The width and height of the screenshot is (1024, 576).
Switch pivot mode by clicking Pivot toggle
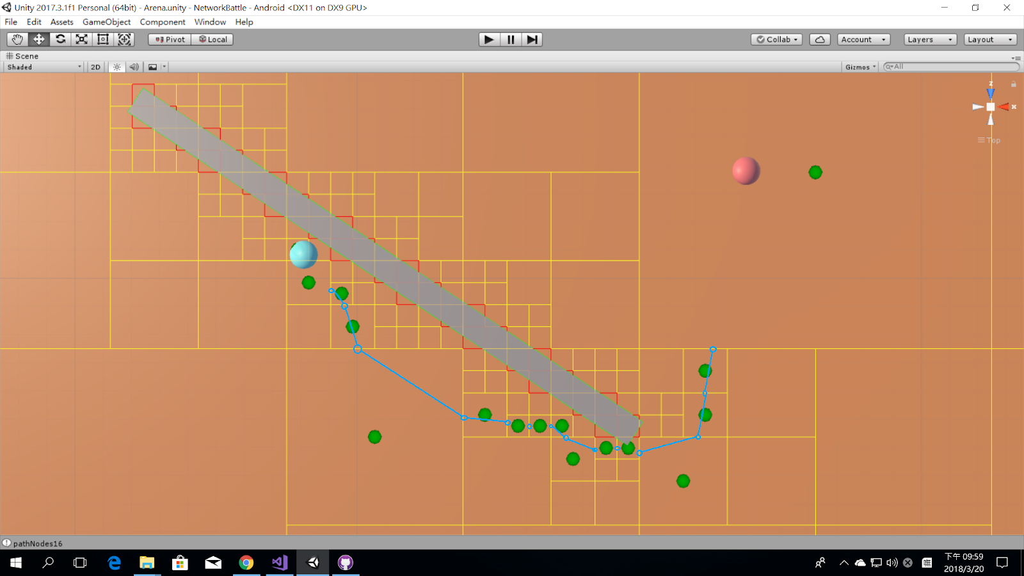(168, 39)
